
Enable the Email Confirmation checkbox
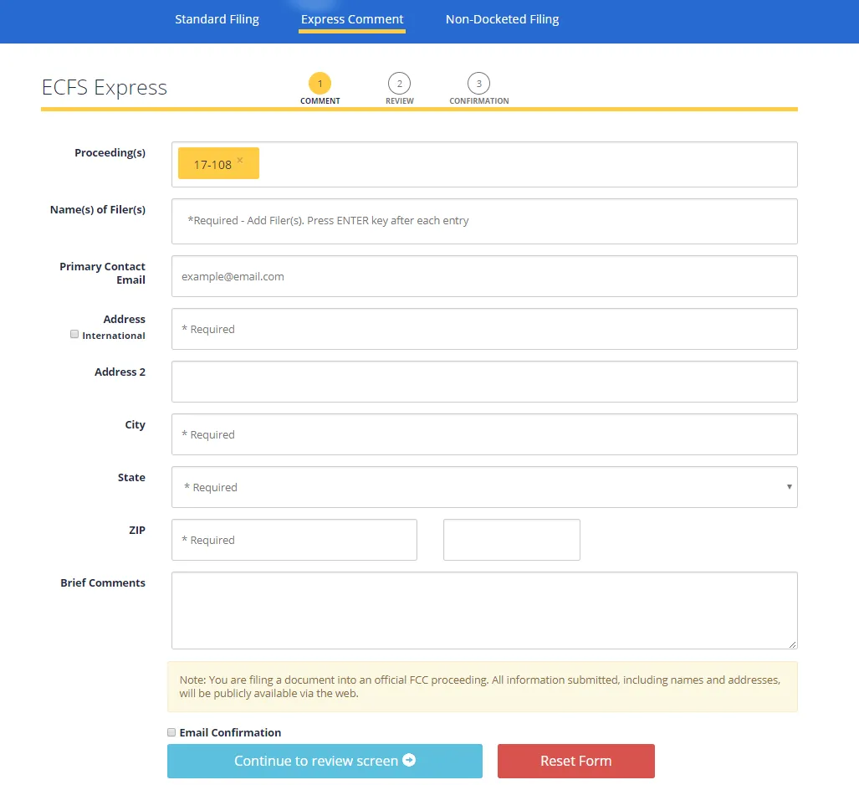[x=171, y=732]
